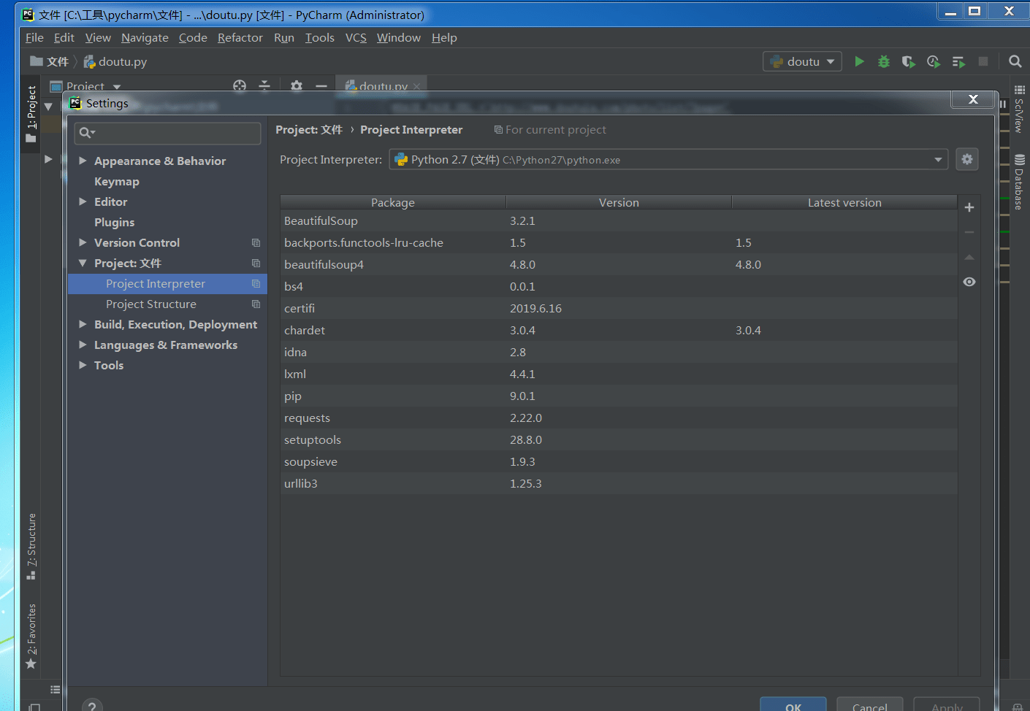Select the lxml package row
This screenshot has width=1030, height=711.
619,374
